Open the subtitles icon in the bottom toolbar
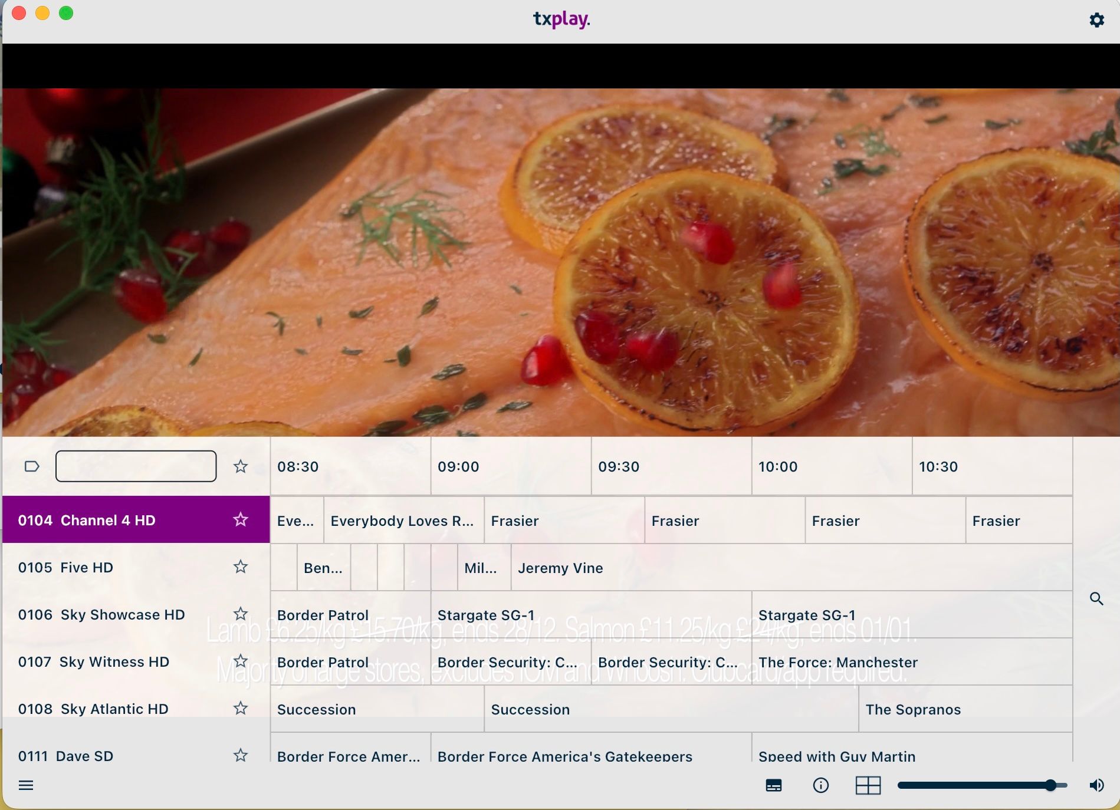This screenshot has width=1120, height=810. tap(774, 785)
